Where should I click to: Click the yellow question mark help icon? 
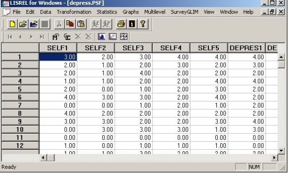143,24
